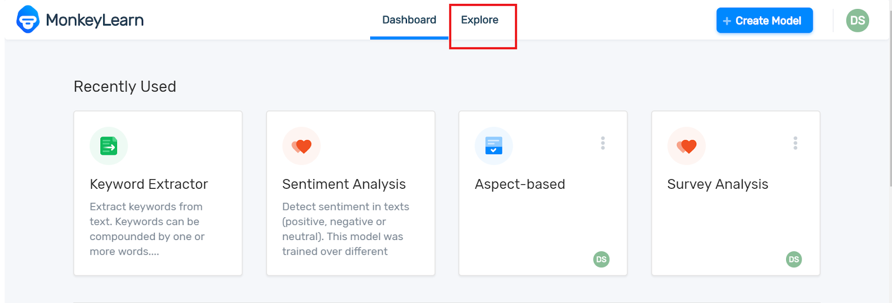This screenshot has height=303, width=892.
Task: Switch to the Dashboard tab
Action: click(x=409, y=20)
